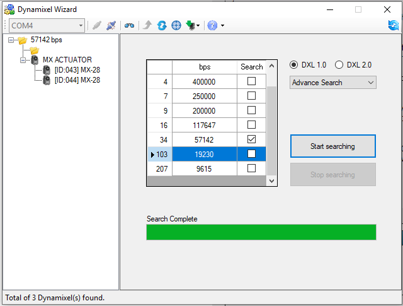Click the binoculars search icon
Screen dimensions: 403x306
click(129, 25)
